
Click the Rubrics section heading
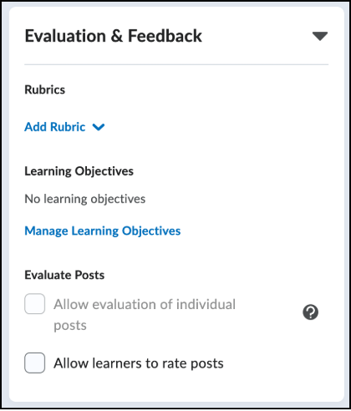pos(45,89)
